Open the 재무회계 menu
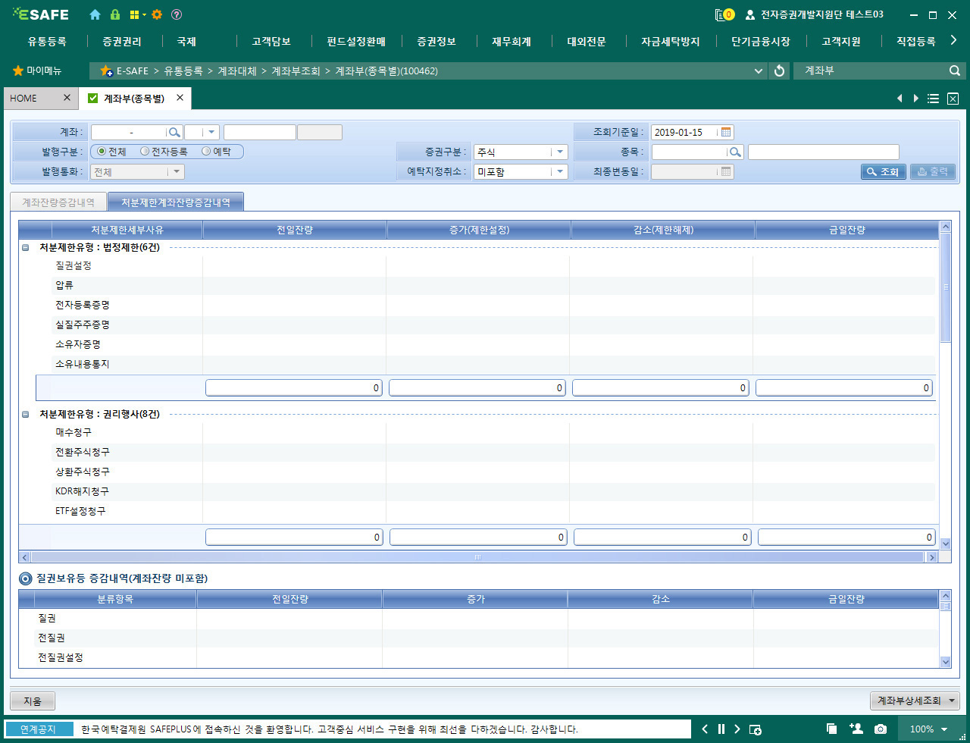 [512, 42]
